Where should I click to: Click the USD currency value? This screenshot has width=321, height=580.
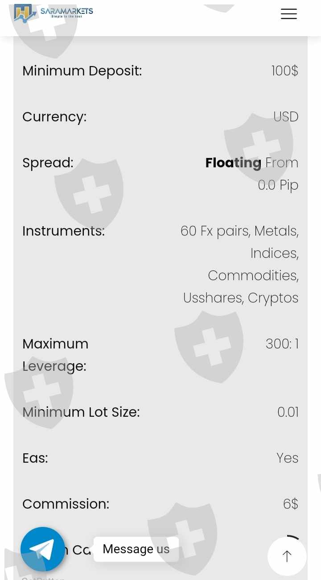coord(286,117)
